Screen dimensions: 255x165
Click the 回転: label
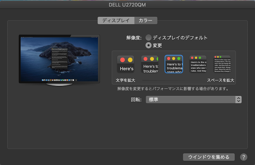tap(136, 100)
